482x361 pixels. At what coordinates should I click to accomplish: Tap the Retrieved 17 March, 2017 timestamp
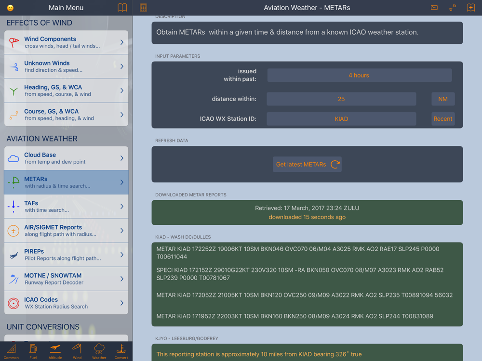(307, 208)
